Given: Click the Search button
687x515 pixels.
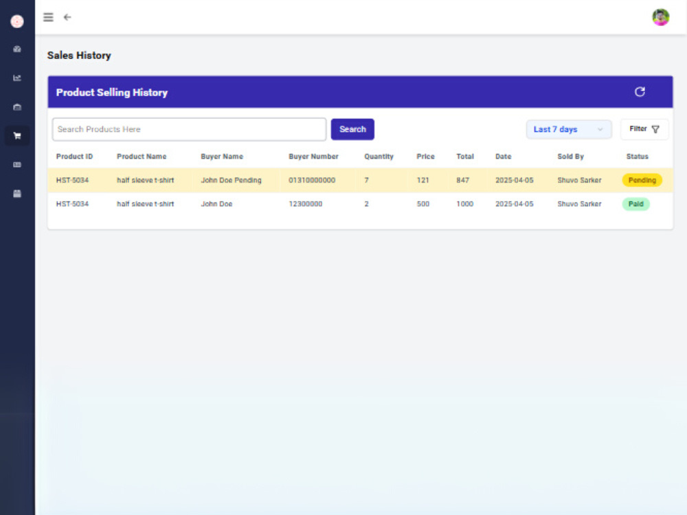Looking at the screenshot, I should [x=352, y=129].
